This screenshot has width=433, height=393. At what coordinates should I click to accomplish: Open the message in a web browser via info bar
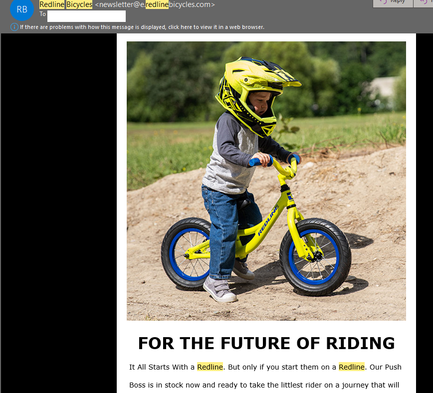pyautogui.click(x=142, y=27)
